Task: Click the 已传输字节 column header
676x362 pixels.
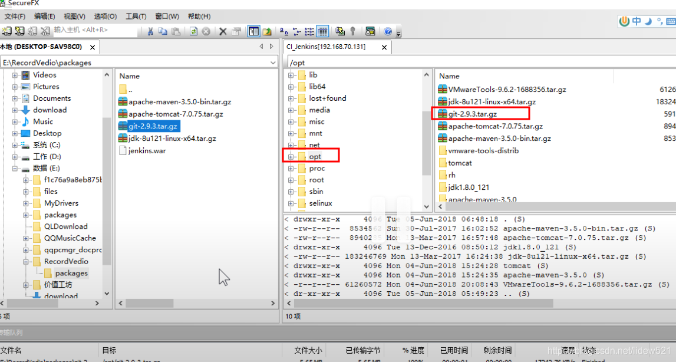Action: click(363, 350)
